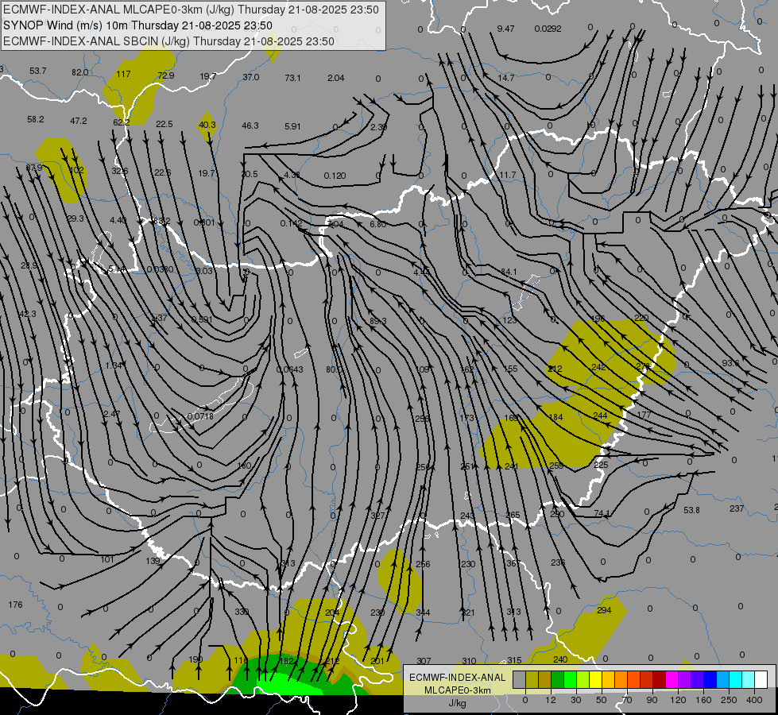Click the grid value '225'
Viewport: 778px width, 715px height.
point(601,465)
